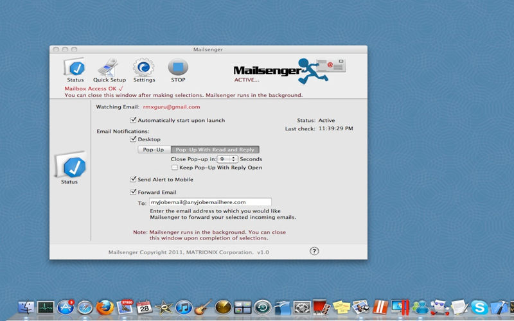Open the Status toolbar icon
Viewport: 514px width, 321px height.
click(x=75, y=68)
